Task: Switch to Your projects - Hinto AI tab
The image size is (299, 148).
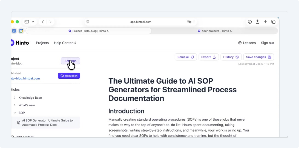Action: [215, 31]
